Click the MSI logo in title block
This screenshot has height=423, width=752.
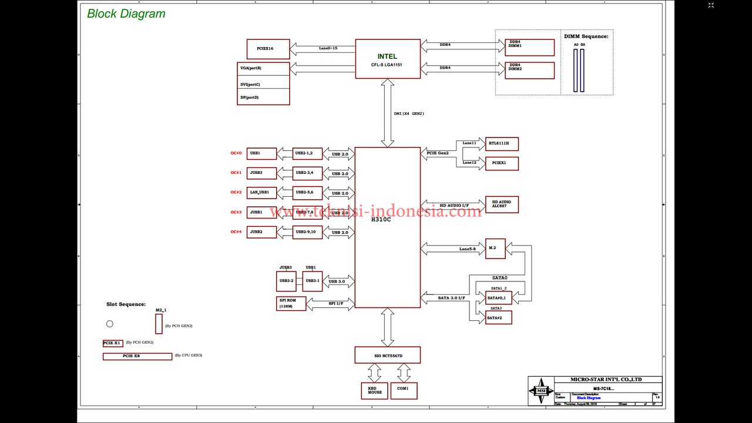click(540, 391)
